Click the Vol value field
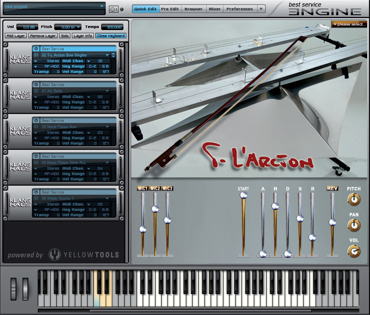370x315 pixels. 27,27
